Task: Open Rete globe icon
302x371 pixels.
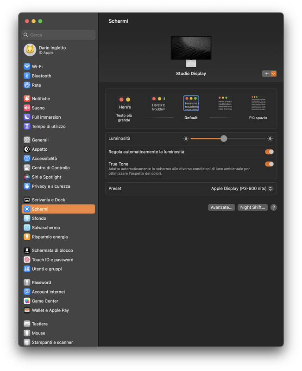Action: (x=27, y=85)
